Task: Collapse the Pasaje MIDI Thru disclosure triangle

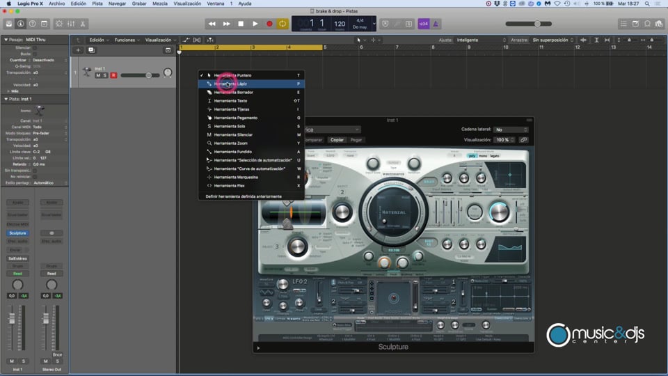Action: pyautogui.click(x=6, y=40)
